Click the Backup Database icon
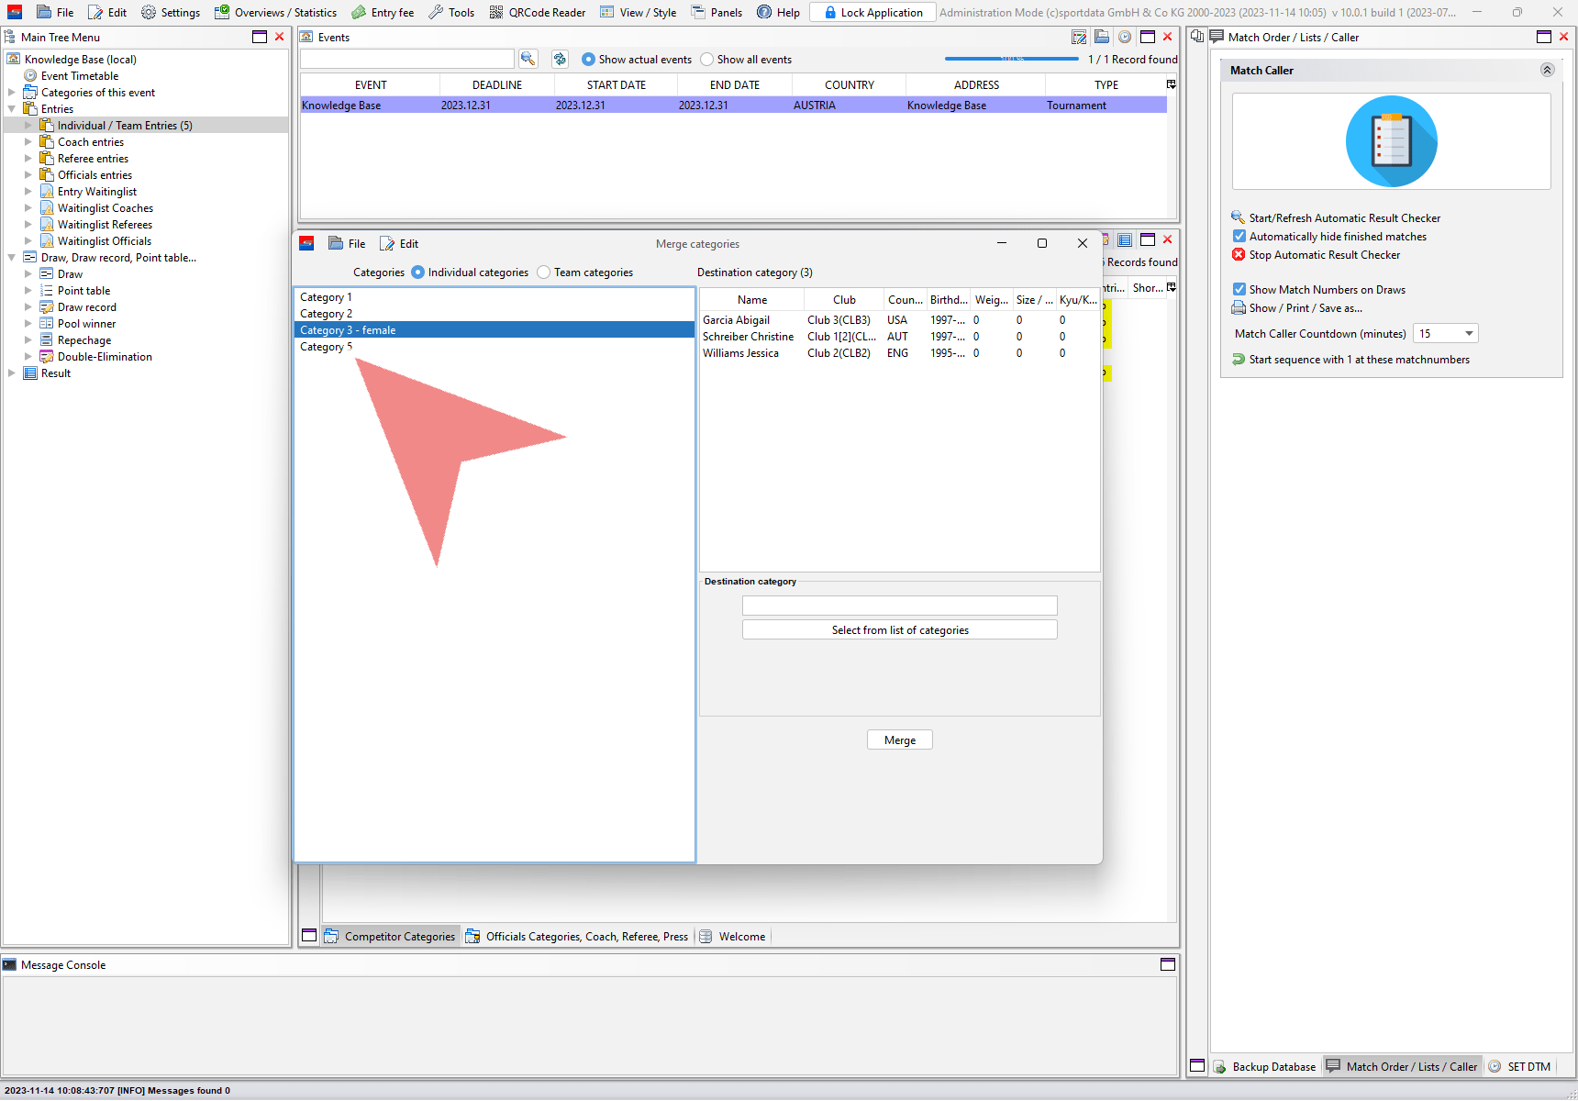This screenshot has height=1101, width=1578. (1220, 1066)
